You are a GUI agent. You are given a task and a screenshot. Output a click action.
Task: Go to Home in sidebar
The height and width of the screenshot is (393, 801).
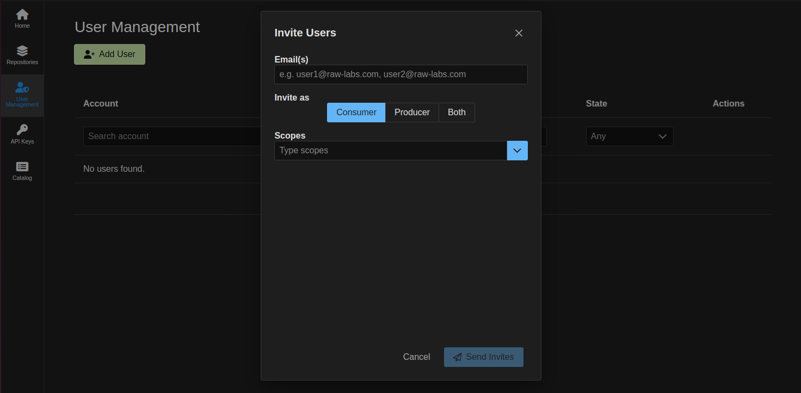(x=22, y=18)
